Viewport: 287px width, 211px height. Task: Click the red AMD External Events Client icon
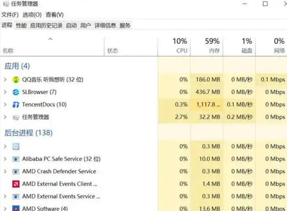pyautogui.click(x=16, y=184)
